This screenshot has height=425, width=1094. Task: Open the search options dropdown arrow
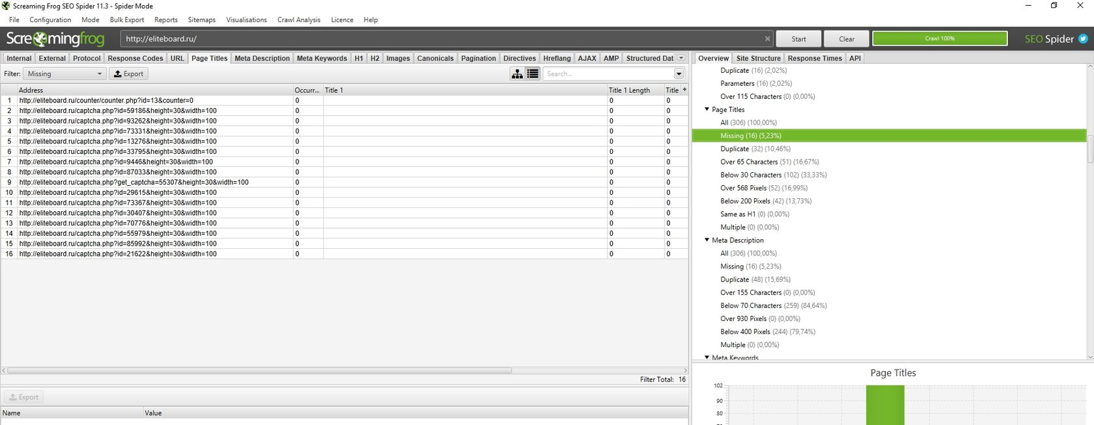click(x=679, y=74)
